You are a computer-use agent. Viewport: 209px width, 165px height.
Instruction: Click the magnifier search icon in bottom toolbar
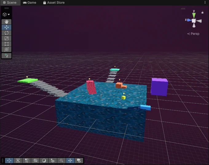(x=61, y=160)
